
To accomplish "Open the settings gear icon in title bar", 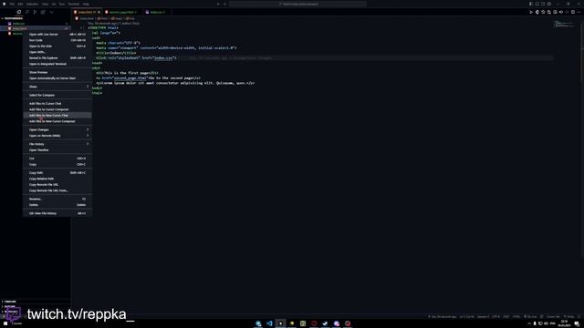I will [x=549, y=4].
